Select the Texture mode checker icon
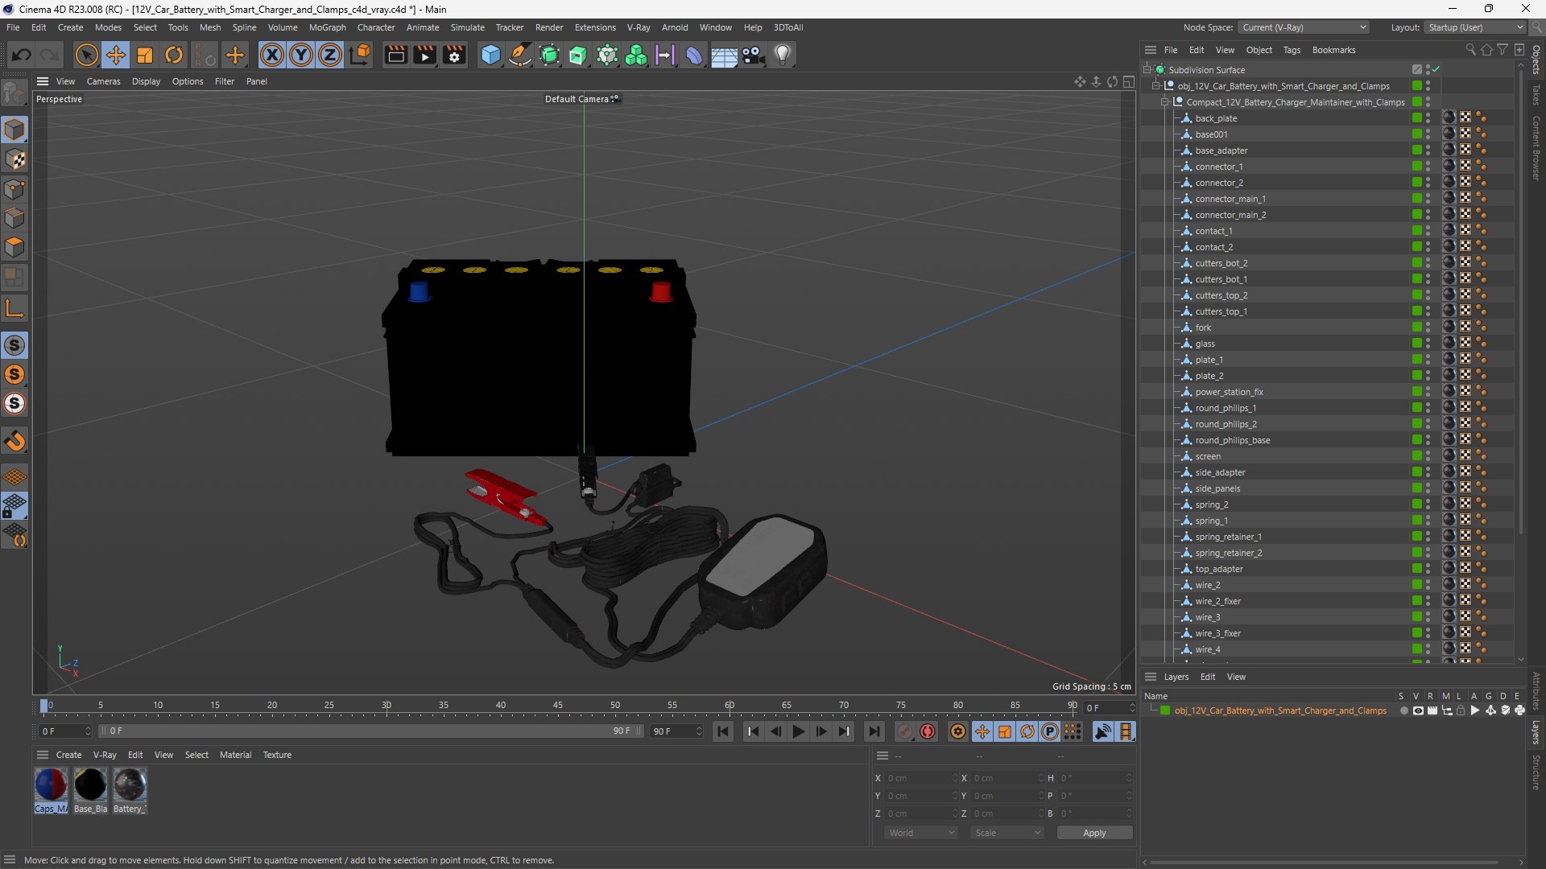The width and height of the screenshot is (1546, 869). [14, 159]
